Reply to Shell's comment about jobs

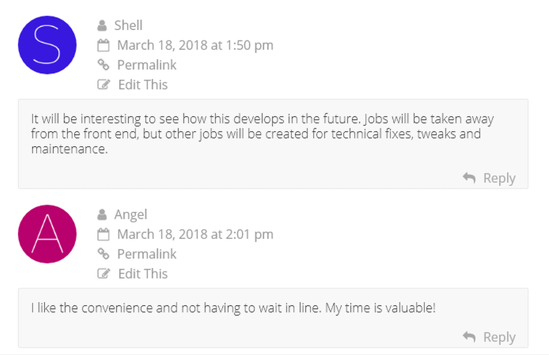(499, 178)
